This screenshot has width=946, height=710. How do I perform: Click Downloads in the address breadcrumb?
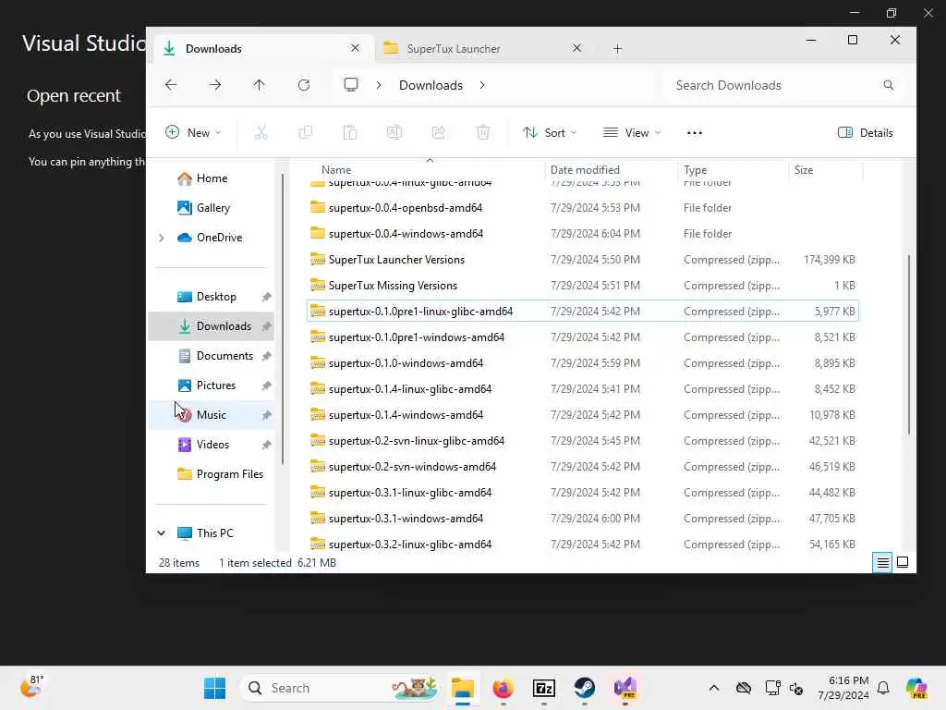pos(431,85)
